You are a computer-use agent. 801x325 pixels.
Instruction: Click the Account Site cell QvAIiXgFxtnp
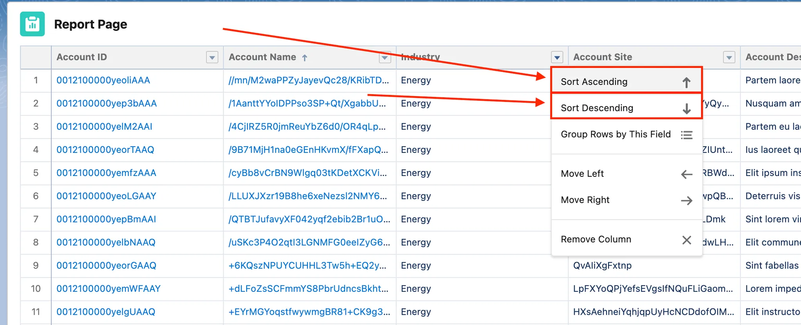pyautogui.click(x=602, y=266)
